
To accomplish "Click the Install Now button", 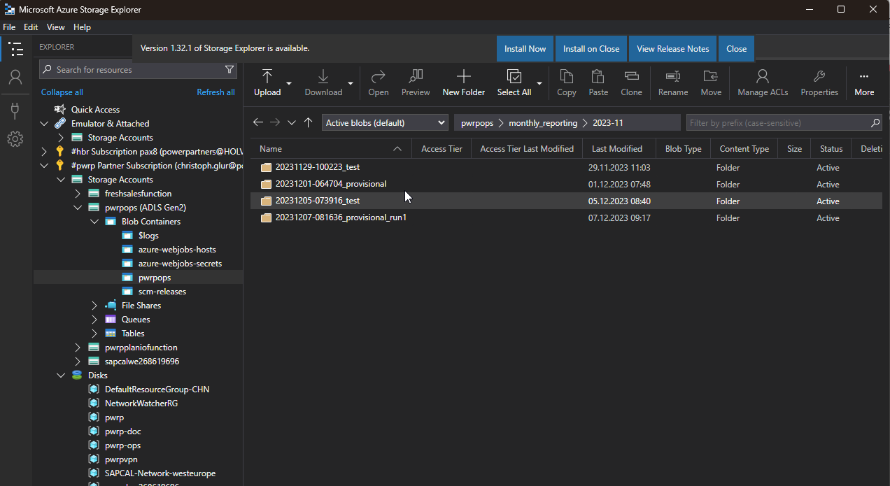I will 525,49.
